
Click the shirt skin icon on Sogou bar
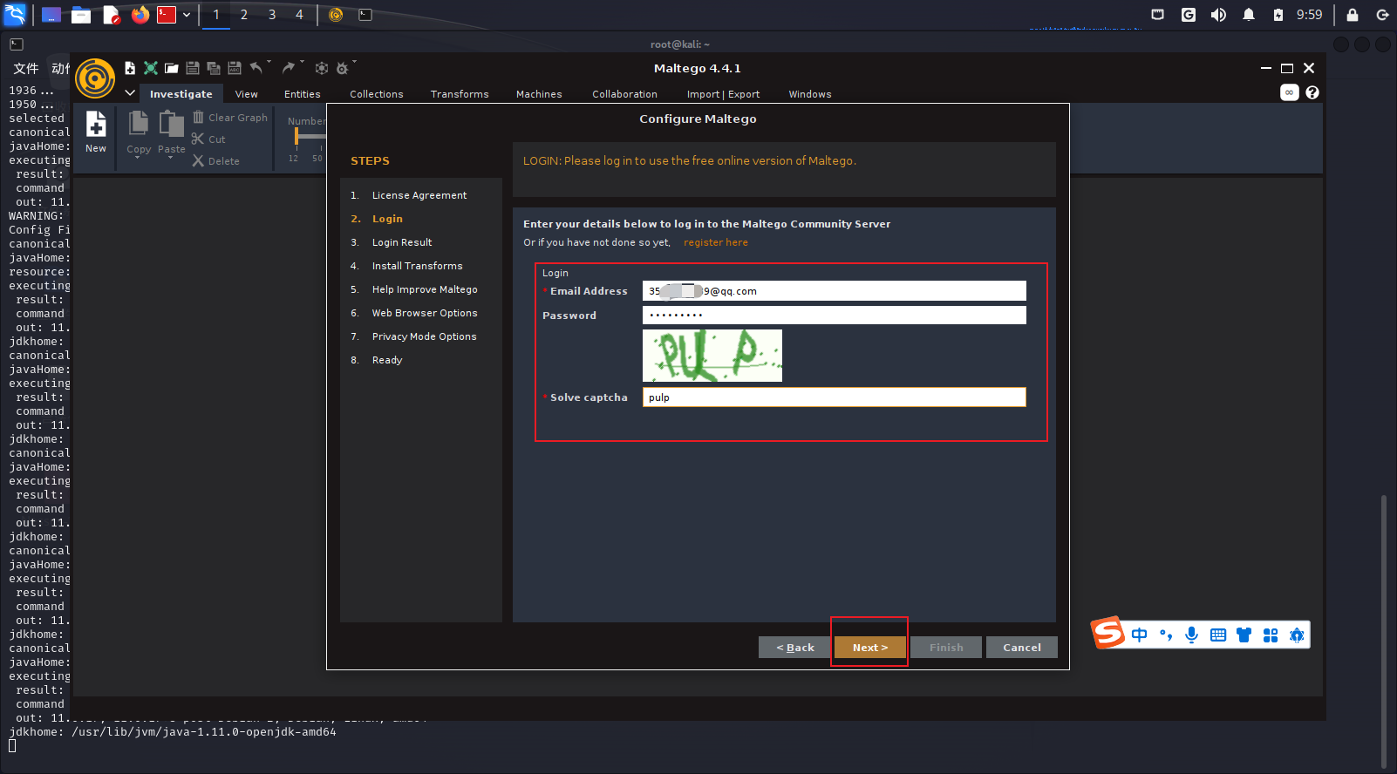[1244, 635]
